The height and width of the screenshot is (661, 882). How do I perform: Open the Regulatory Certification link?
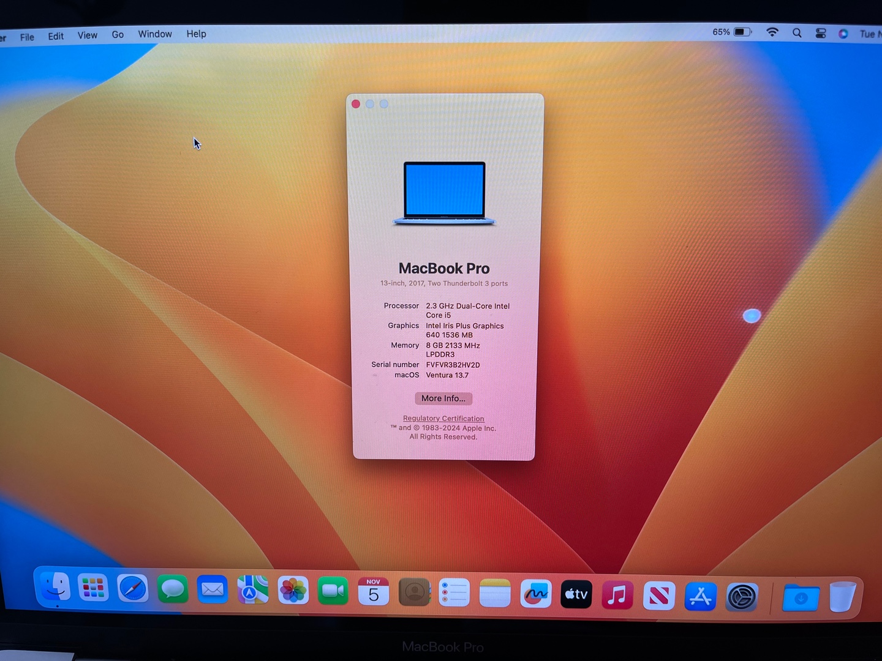443,419
